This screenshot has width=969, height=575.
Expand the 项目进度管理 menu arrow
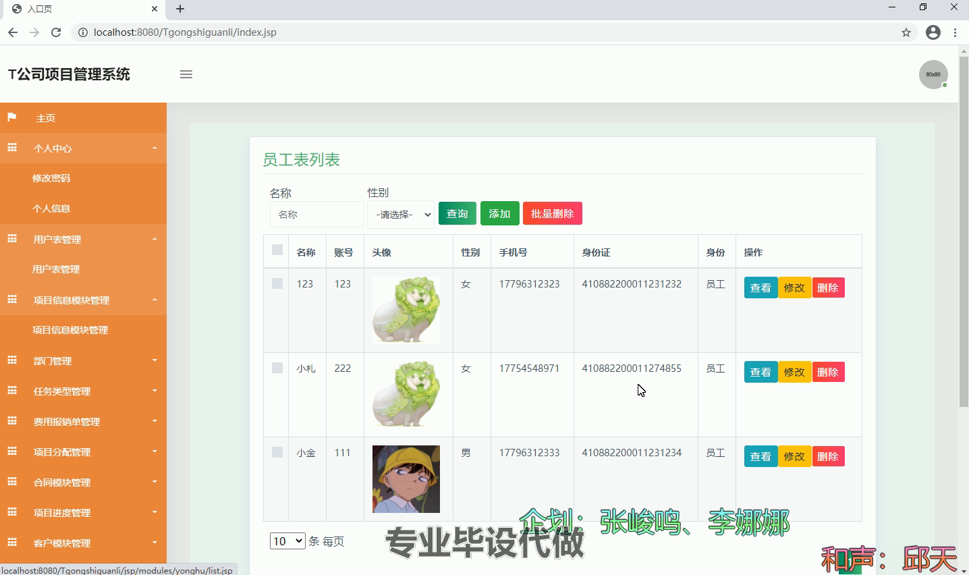155,512
